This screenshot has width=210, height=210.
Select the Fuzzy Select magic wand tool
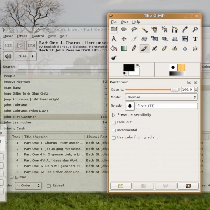point(144,29)
